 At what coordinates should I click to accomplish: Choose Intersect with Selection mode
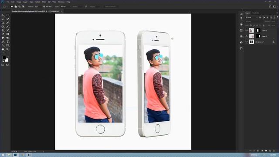[x=23, y=7]
